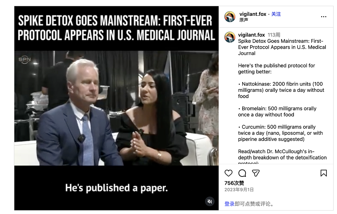This screenshot has width=337, height=214.
Task: Click the 登录 login link
Action: click(229, 204)
